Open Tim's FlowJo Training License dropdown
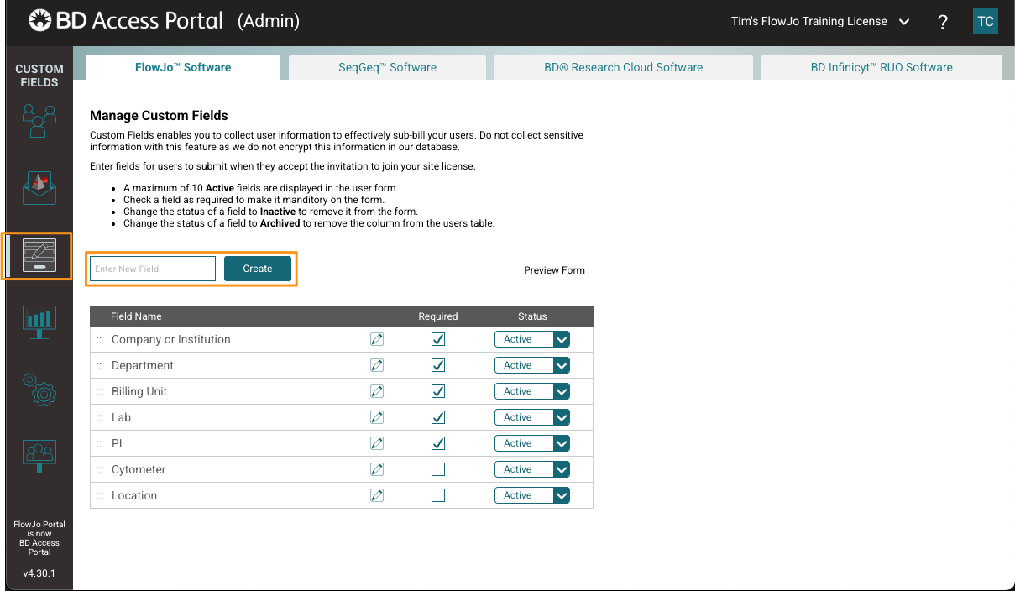This screenshot has height=591, width=1015. [x=820, y=22]
